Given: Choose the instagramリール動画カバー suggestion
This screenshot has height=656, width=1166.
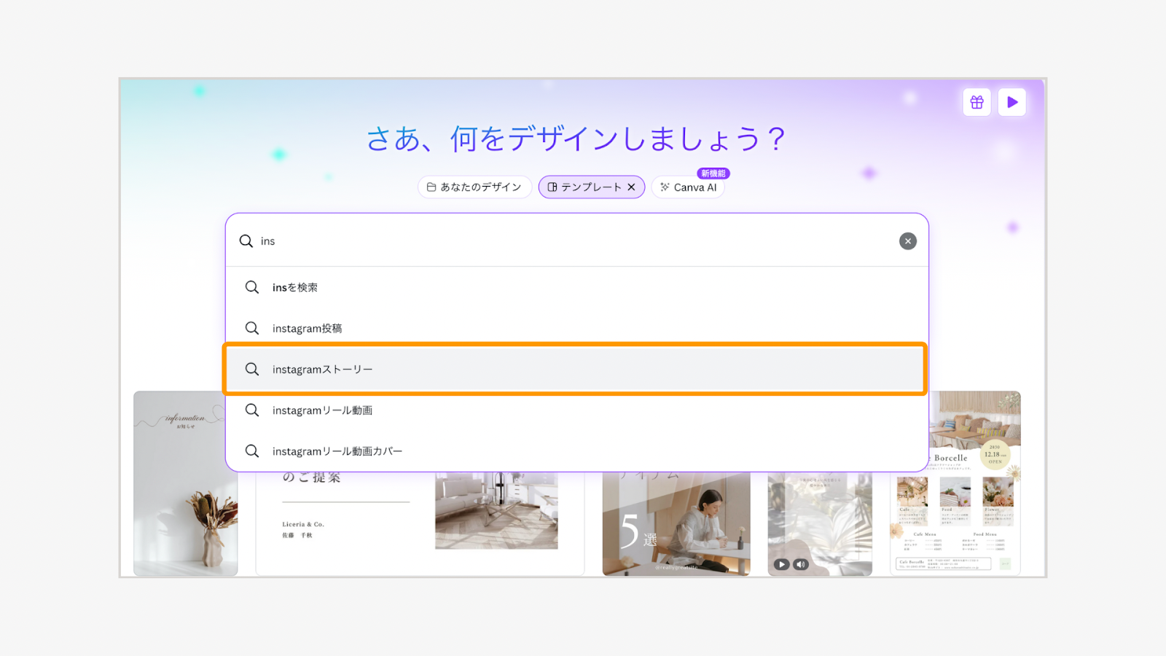Looking at the screenshot, I should [x=335, y=450].
